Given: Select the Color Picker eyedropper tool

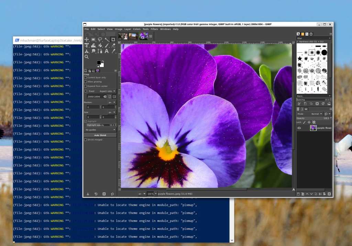Looking at the screenshot, I should [113, 51].
